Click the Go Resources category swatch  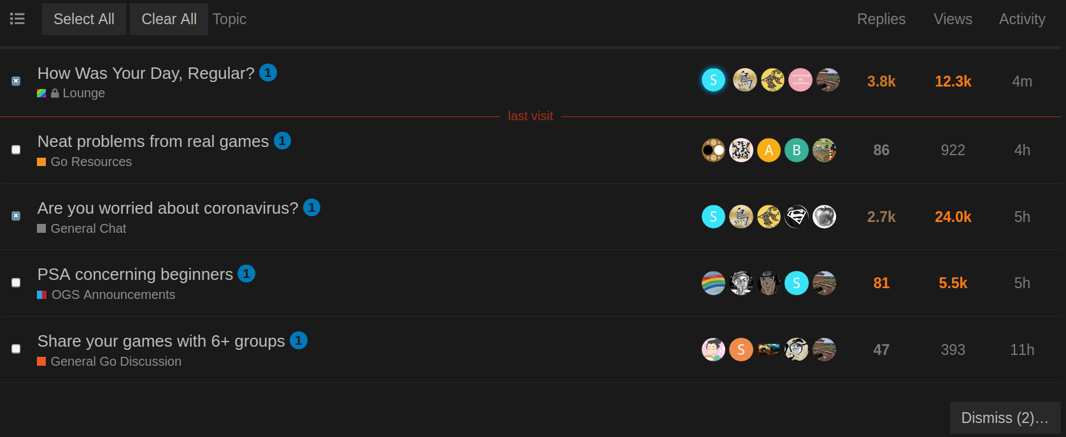41,162
